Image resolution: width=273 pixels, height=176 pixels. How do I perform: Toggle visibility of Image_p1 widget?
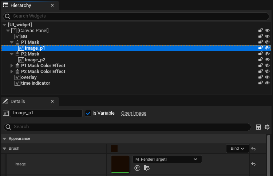coord(267,48)
